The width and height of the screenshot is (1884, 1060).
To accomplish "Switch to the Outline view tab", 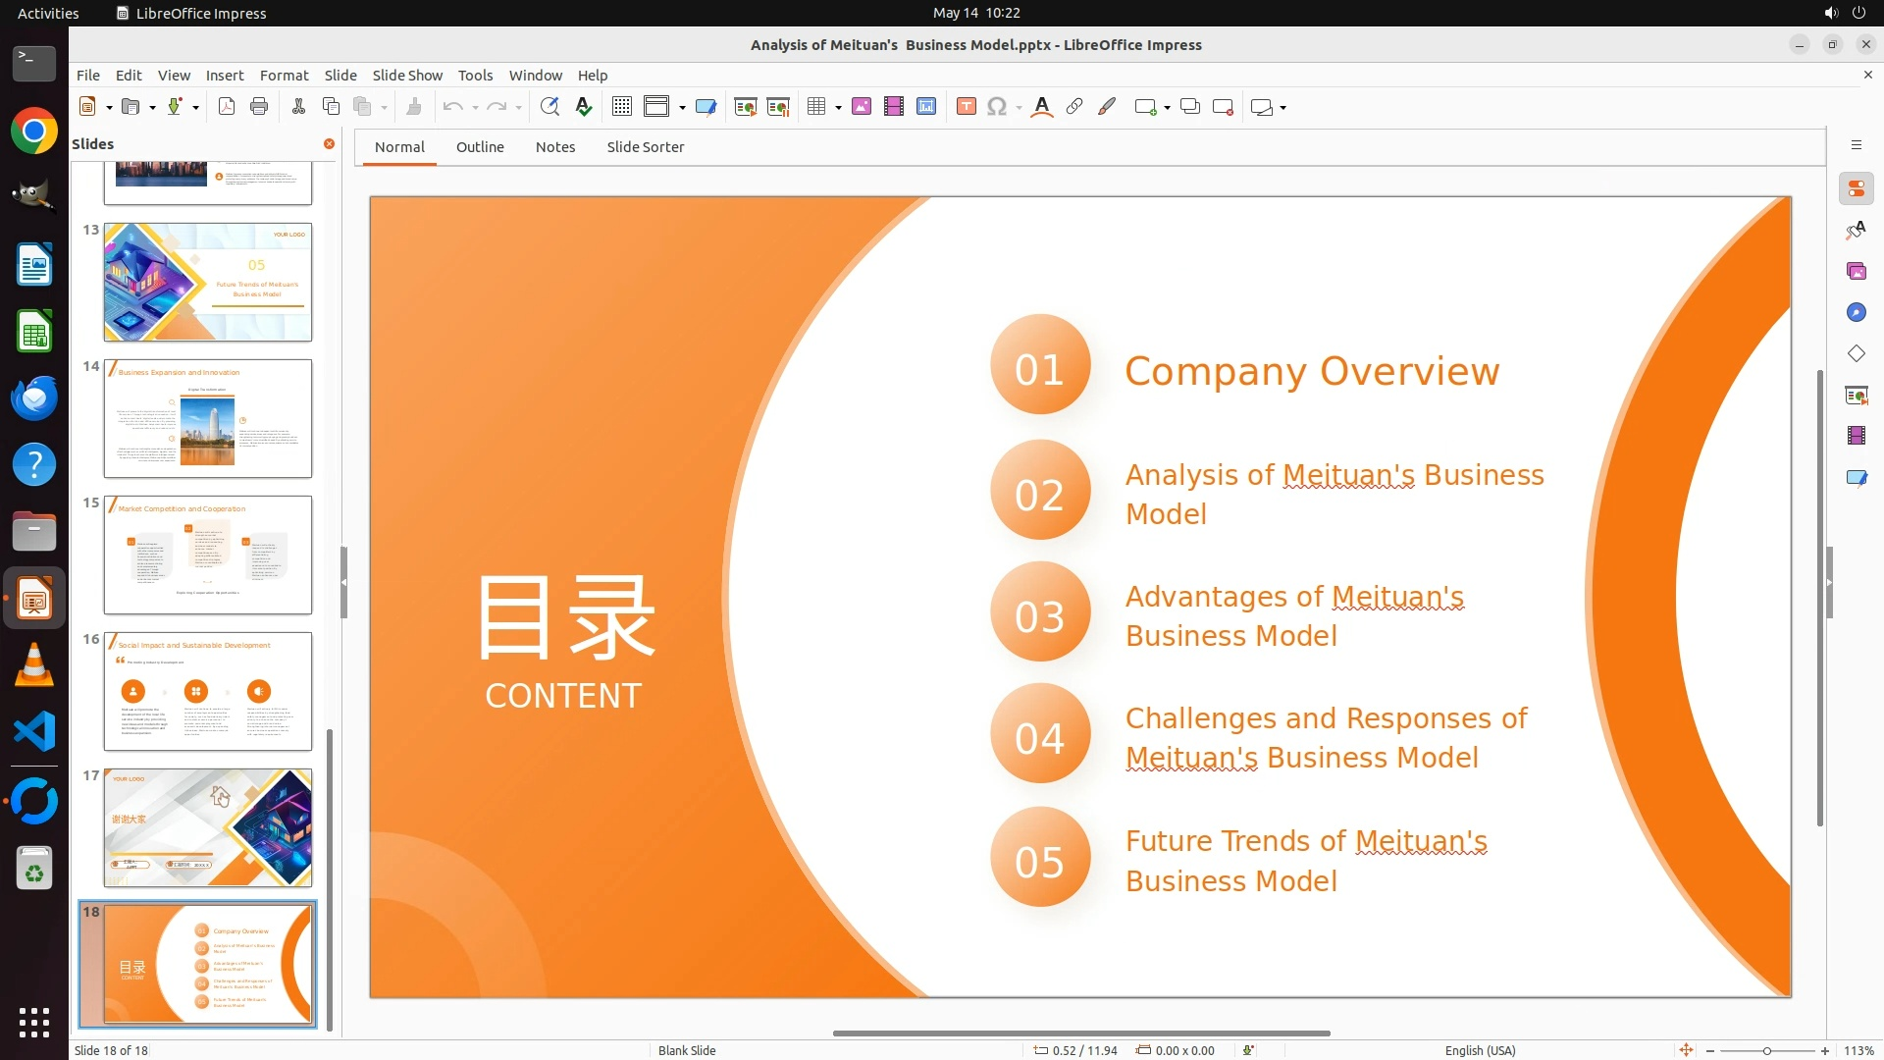I will coord(480,147).
